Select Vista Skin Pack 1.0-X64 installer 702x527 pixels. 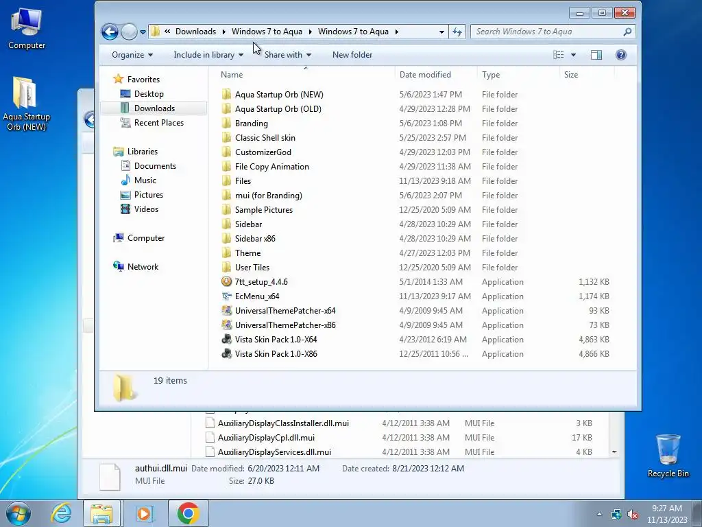coord(276,339)
